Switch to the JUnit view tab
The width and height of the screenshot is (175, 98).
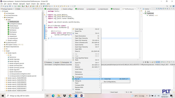(18, 9)
